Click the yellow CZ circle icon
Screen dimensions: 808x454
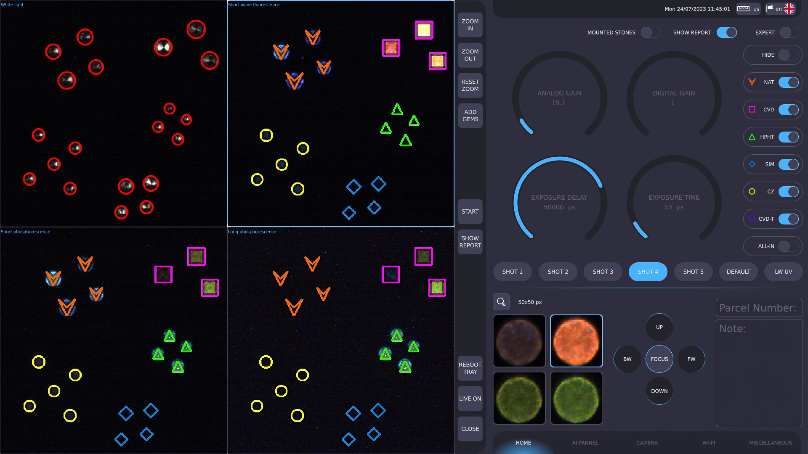click(752, 191)
